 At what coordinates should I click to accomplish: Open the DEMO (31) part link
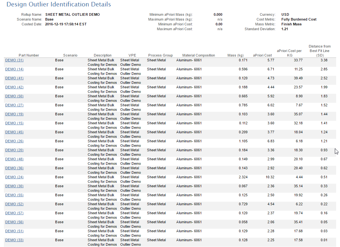[x=14, y=60]
